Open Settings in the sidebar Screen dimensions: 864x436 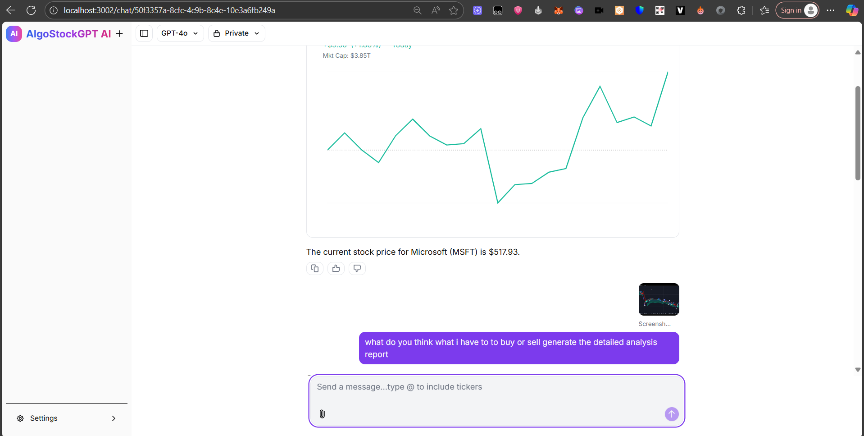[x=67, y=418]
